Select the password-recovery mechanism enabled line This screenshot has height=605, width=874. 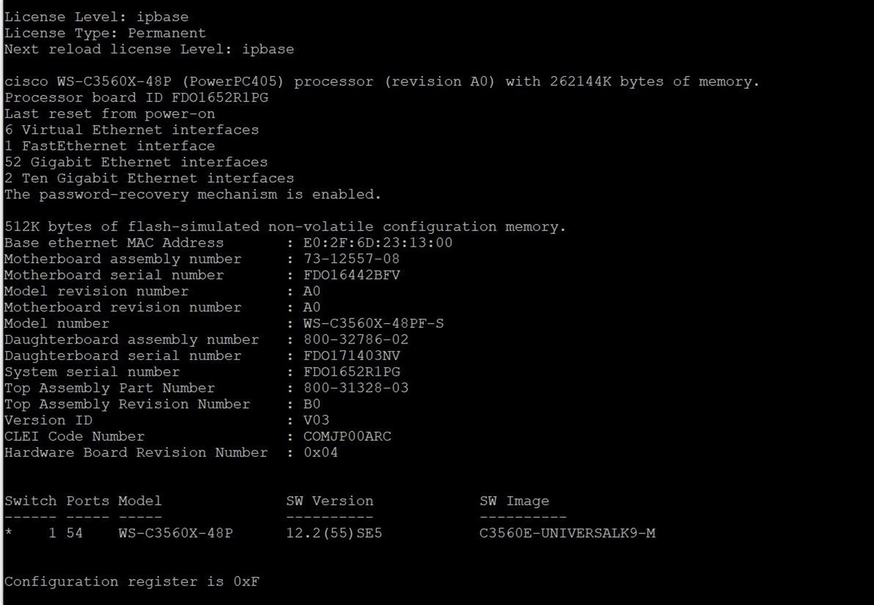pyautogui.click(x=193, y=195)
